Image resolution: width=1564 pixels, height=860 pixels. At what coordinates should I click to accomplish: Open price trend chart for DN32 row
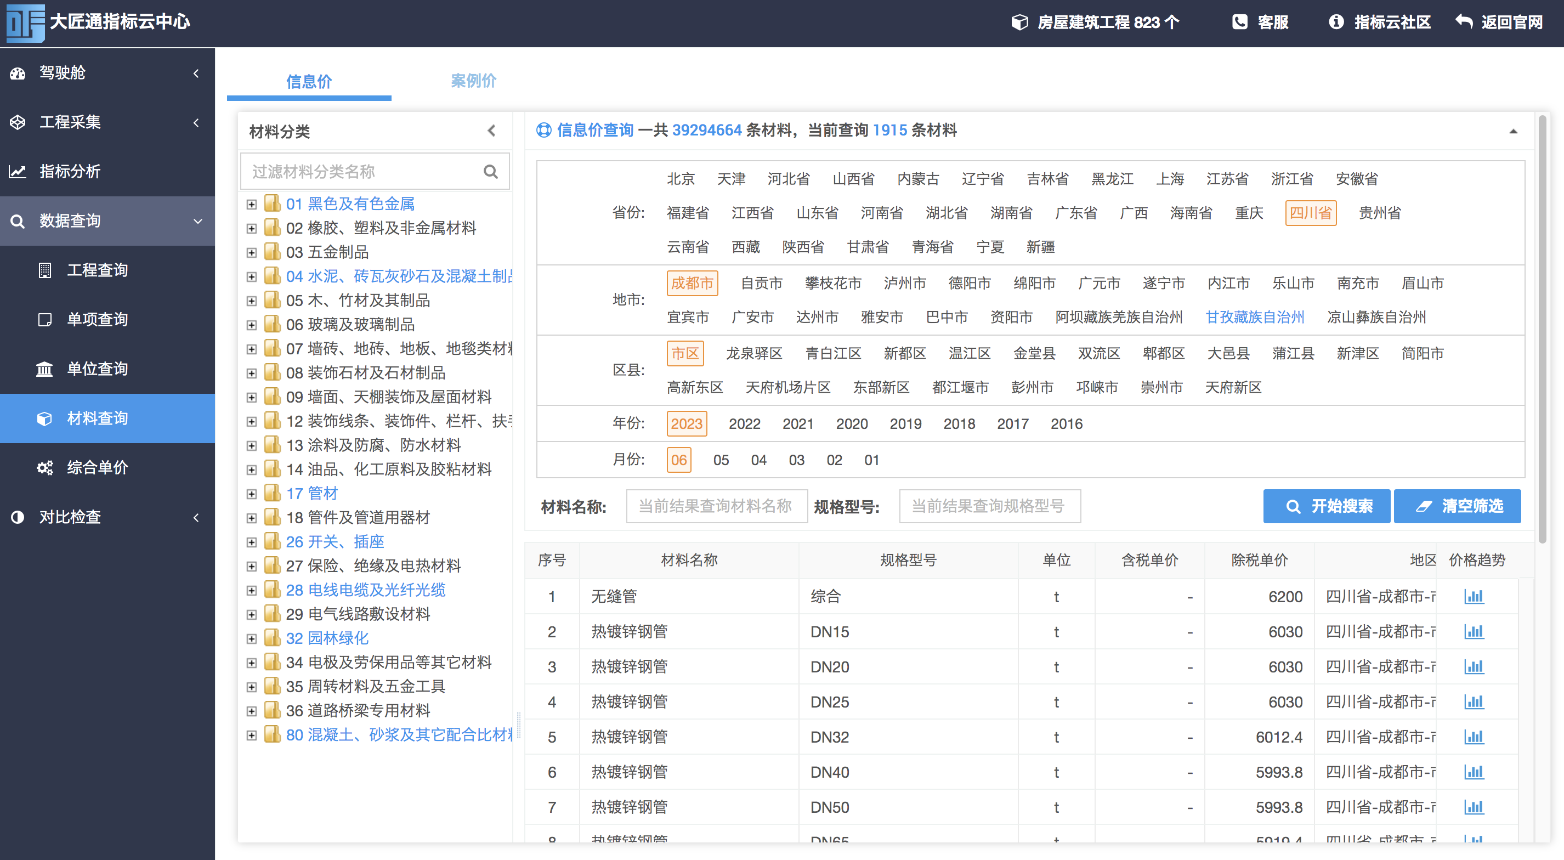tap(1474, 737)
